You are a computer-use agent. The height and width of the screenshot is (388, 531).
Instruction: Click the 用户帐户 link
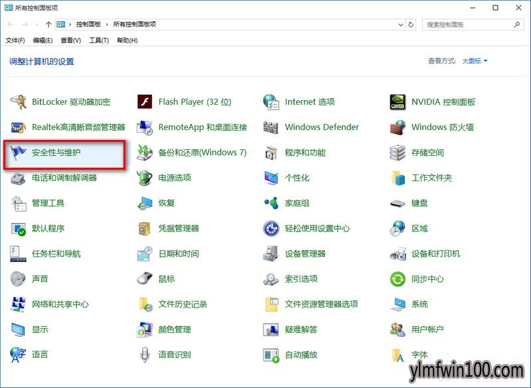point(427,330)
